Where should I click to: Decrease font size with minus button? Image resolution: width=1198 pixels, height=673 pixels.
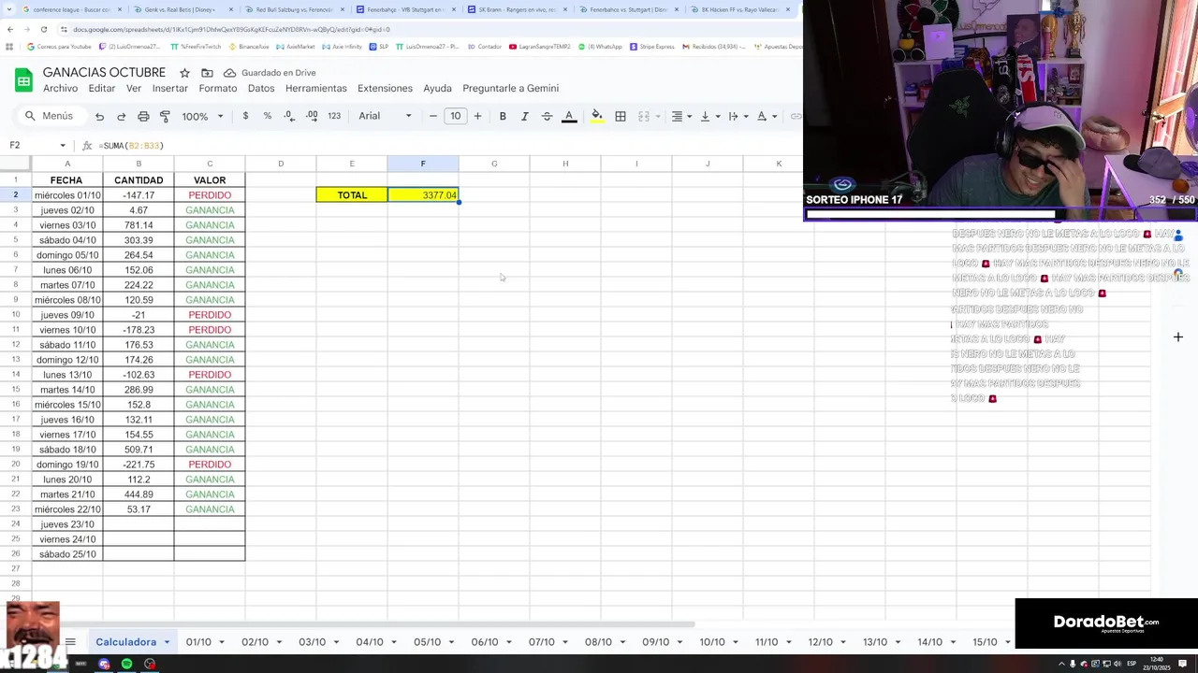432,116
